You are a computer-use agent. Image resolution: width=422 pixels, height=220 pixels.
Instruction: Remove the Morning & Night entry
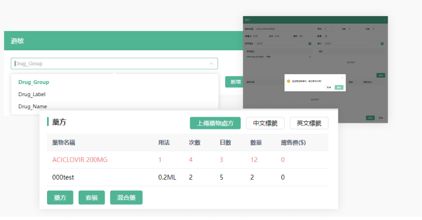point(310,57)
